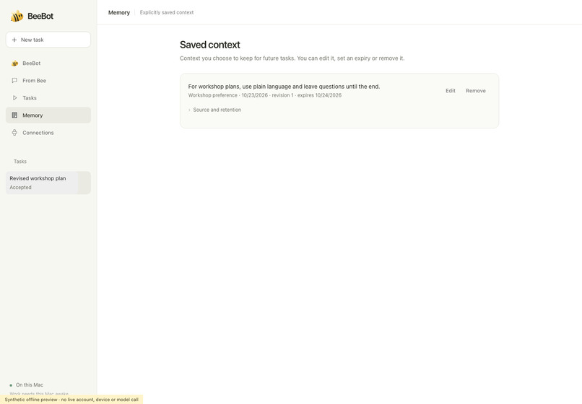Click the chat bubble icon for From Bee
This screenshot has width=582, height=404.
(x=14, y=81)
